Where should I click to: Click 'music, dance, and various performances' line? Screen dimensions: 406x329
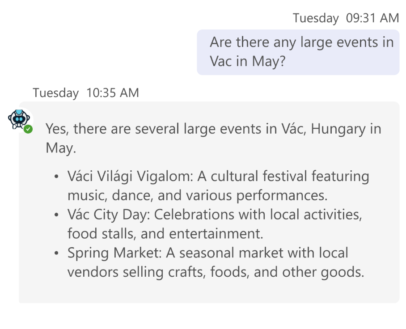pyautogui.click(x=198, y=195)
